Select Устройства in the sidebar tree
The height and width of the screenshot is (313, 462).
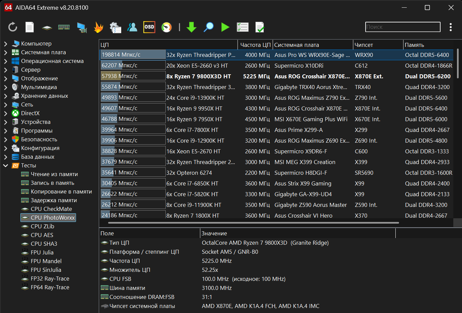(35, 122)
